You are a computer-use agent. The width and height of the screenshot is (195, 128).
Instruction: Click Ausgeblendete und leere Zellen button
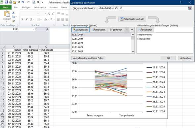coord(88,58)
